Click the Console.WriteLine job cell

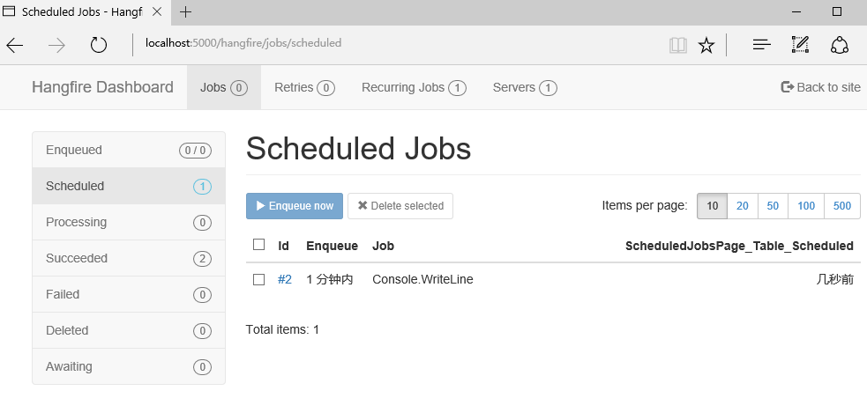coord(423,279)
